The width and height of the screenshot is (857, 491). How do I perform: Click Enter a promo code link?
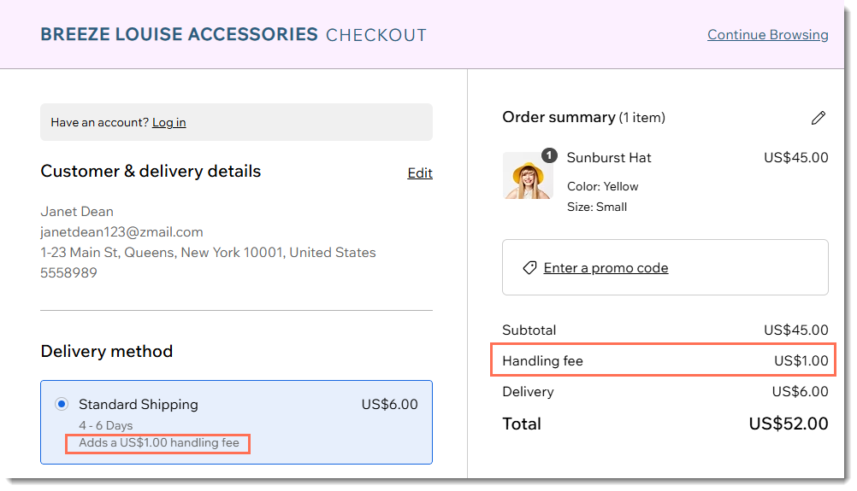pos(606,268)
